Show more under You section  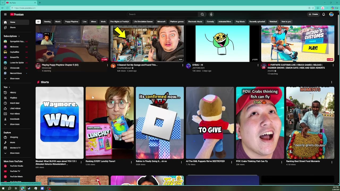pyautogui.click(x=16, y=124)
